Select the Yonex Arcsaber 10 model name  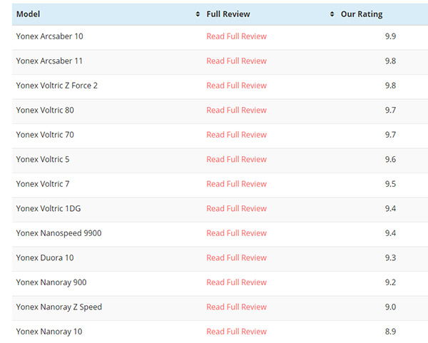(x=49, y=36)
